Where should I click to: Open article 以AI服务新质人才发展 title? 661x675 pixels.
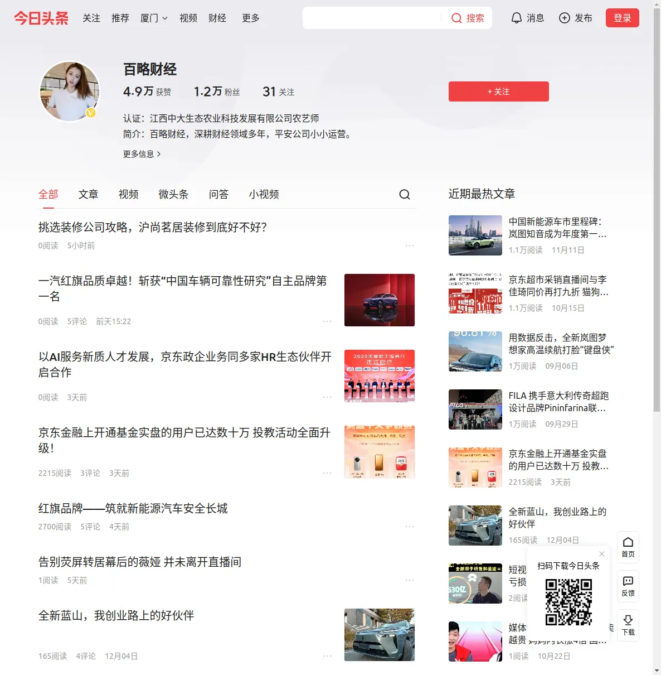coord(185,364)
